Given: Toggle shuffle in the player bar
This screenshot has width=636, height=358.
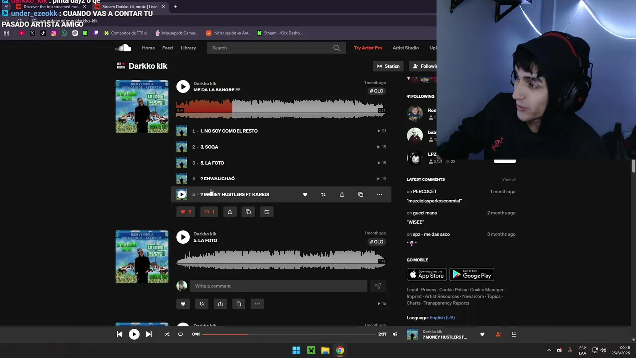Looking at the screenshot, I should pyautogui.click(x=167, y=334).
